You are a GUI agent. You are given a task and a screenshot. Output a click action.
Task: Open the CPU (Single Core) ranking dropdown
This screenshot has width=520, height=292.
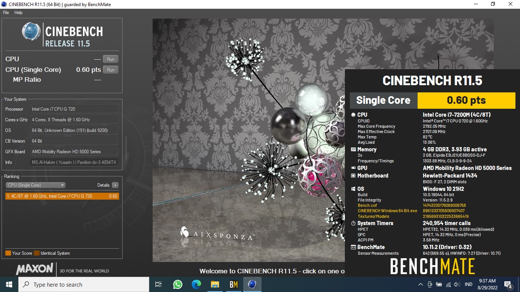point(36,185)
